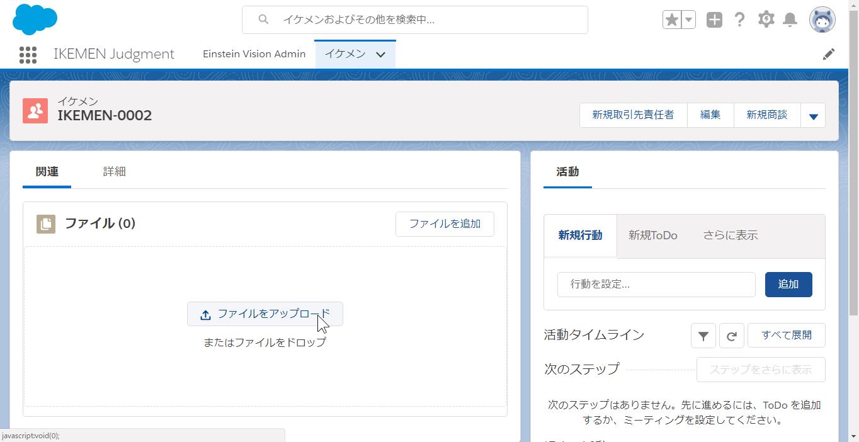
Task: Open the Einstein Vision Admin tab
Action: pyautogui.click(x=254, y=54)
